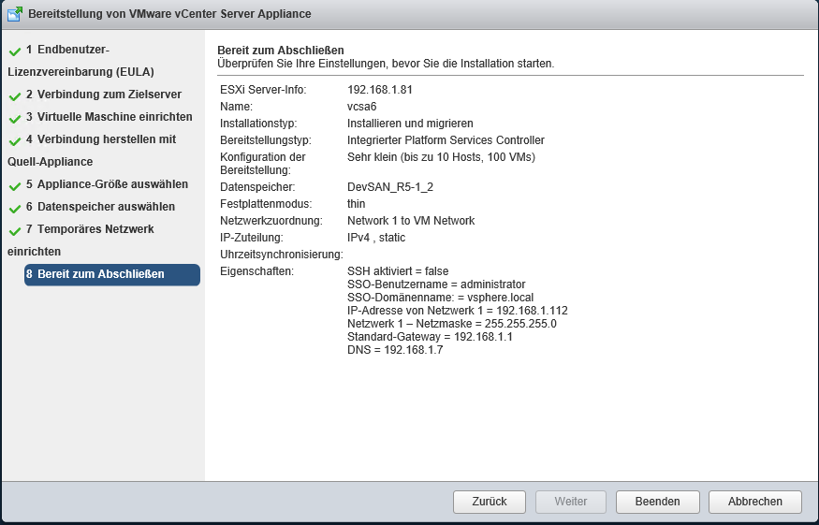Click the SSH aktiviert = false line
This screenshot has width=819, height=525.
398,271
